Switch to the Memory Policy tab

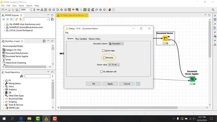94,39
